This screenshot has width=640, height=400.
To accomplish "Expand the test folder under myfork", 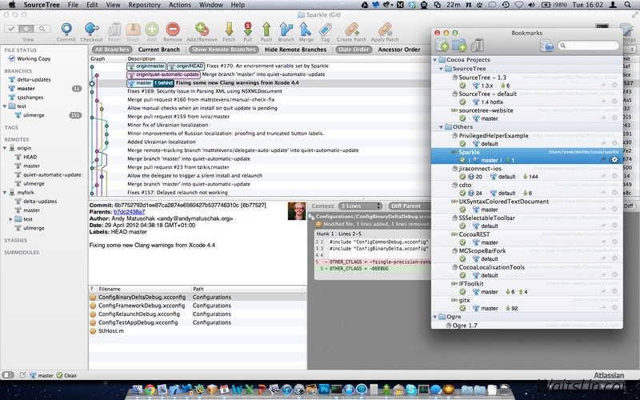I will [x=10, y=218].
